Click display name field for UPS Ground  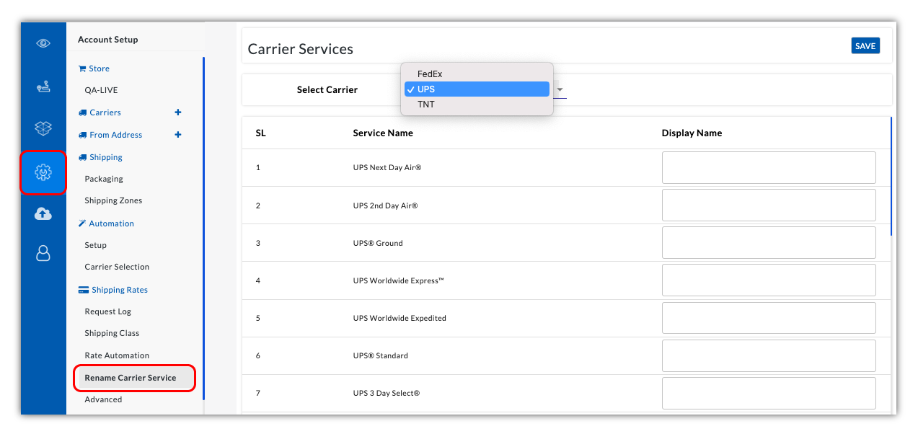tap(769, 242)
